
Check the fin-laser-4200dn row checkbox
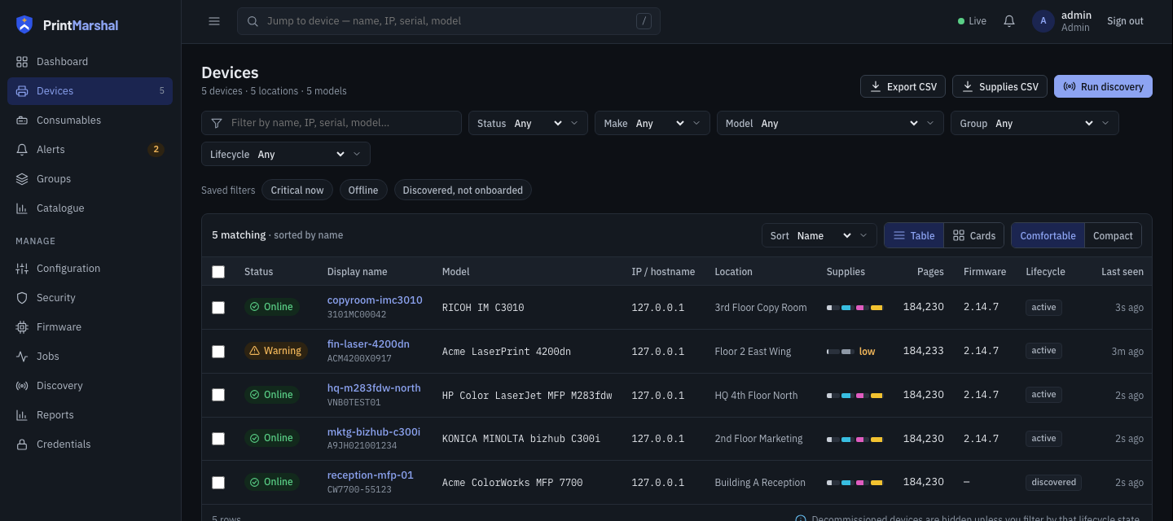[x=218, y=352]
